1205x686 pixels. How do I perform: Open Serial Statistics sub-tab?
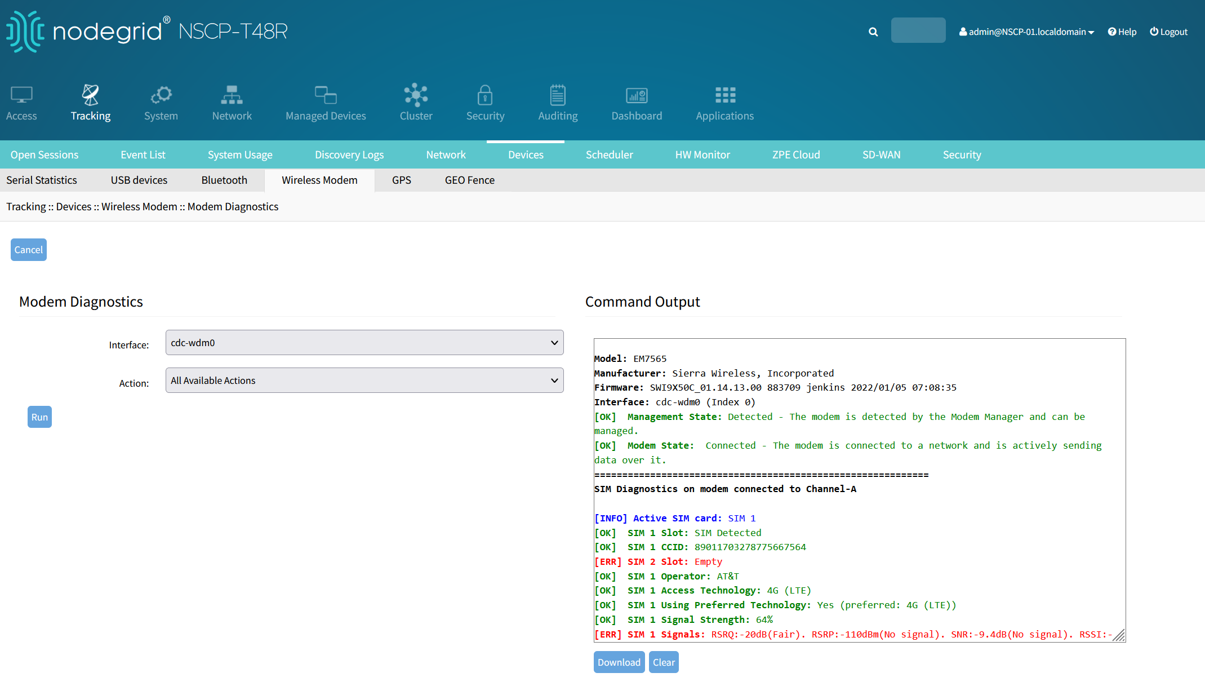(42, 180)
